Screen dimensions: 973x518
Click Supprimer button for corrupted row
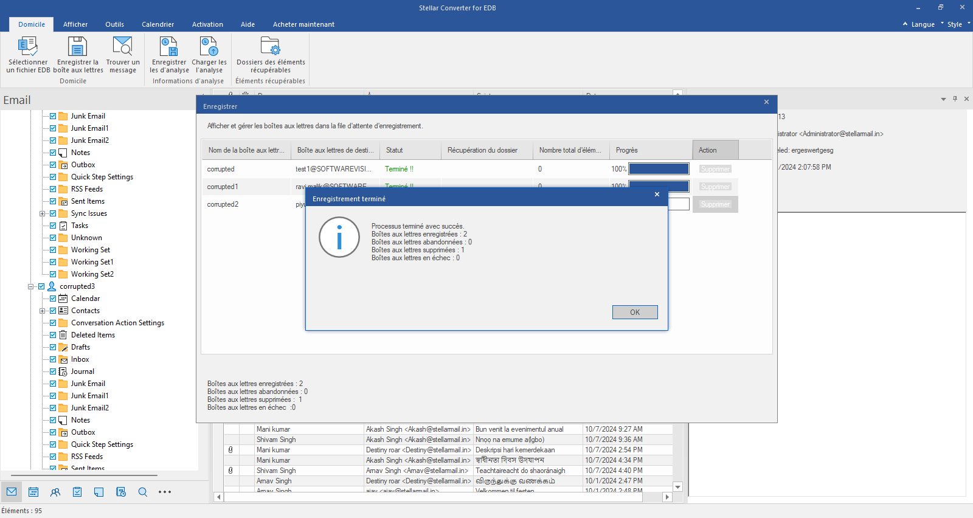(x=715, y=169)
